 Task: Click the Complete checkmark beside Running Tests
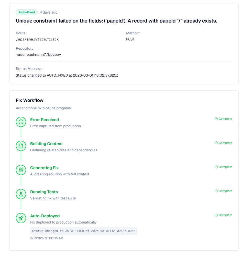(216, 191)
